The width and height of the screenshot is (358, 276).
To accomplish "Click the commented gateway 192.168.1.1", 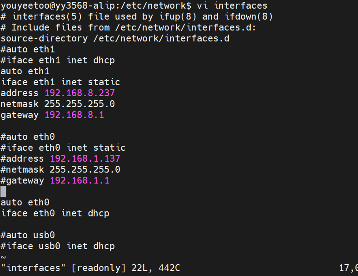I will click(80, 180).
